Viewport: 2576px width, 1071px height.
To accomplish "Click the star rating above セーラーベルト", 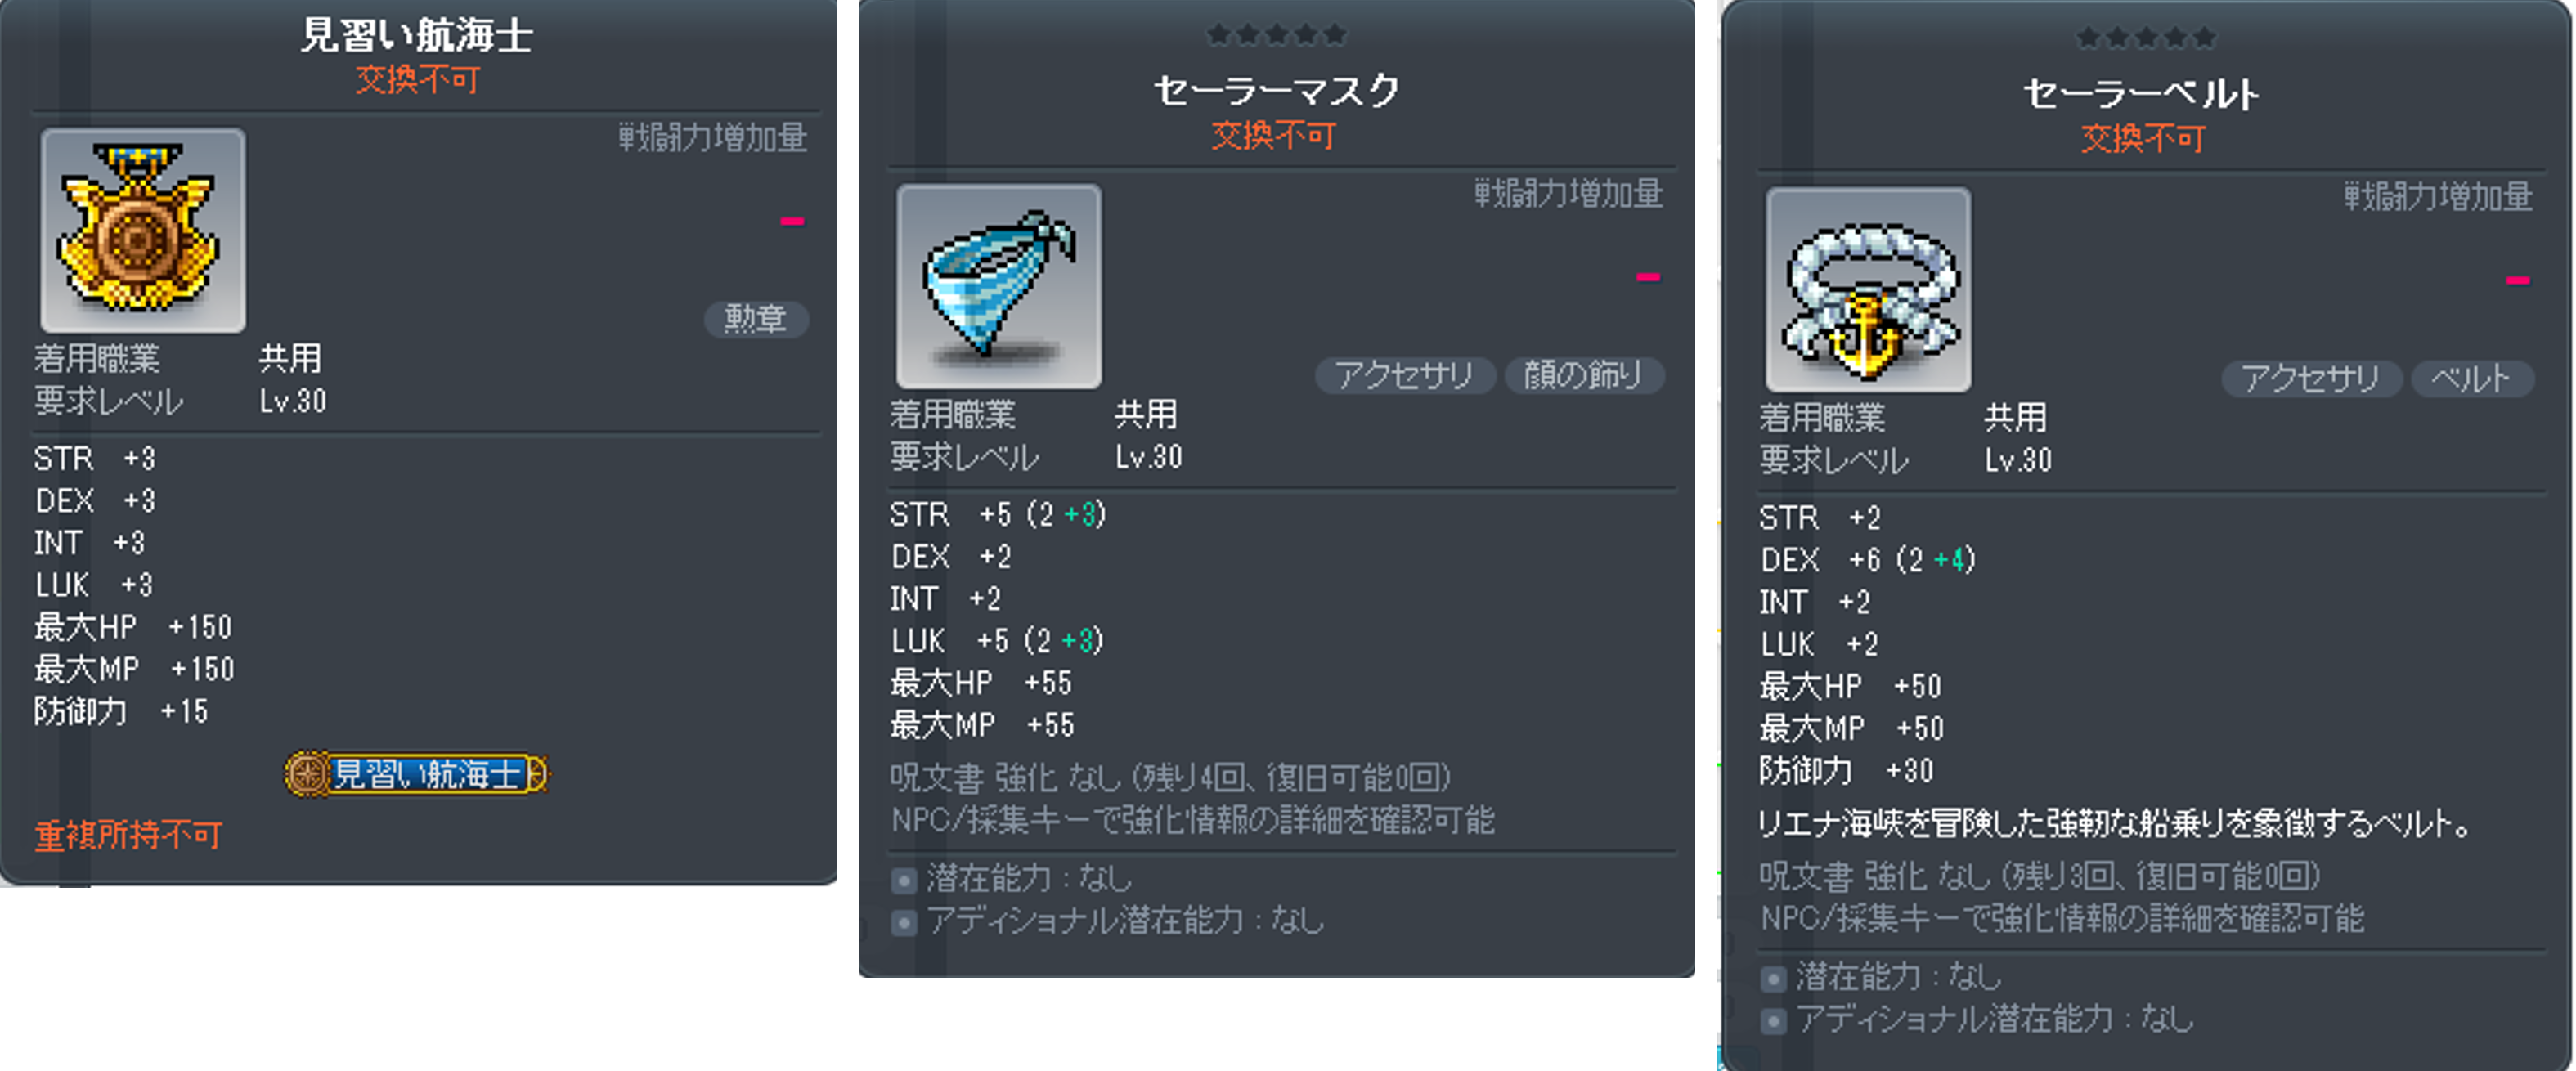I will coord(2146,38).
